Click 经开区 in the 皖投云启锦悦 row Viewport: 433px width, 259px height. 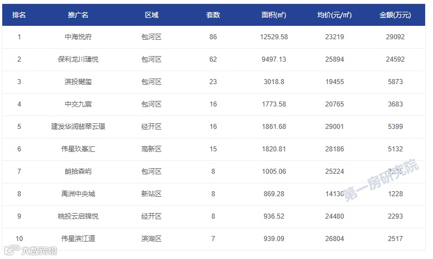(x=151, y=216)
